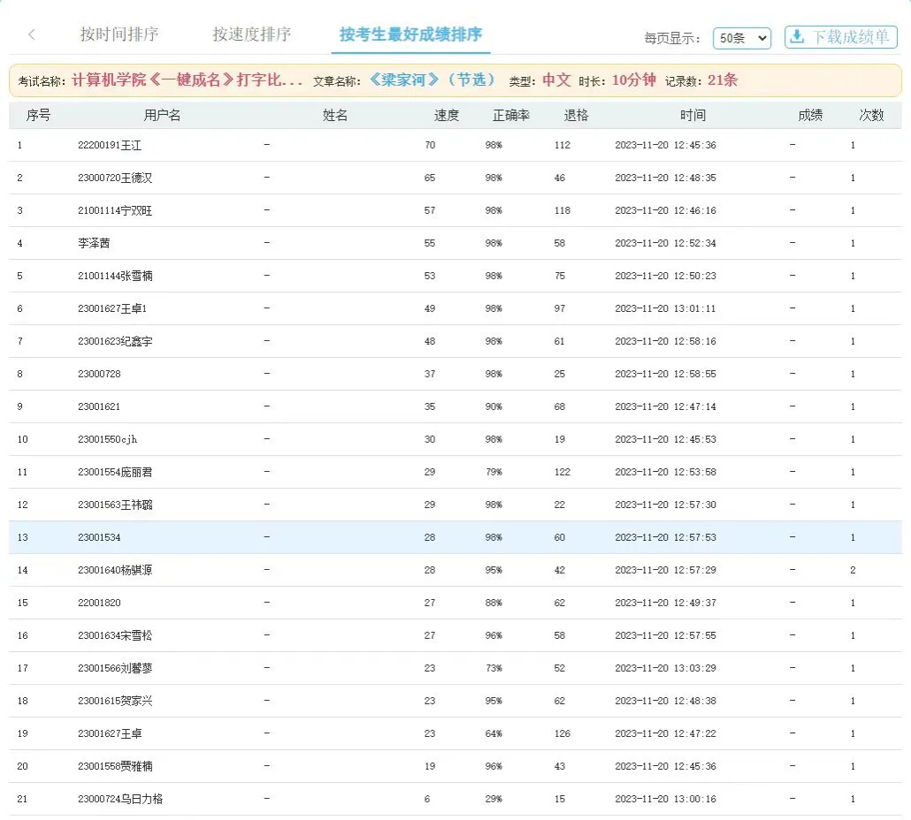Click the download icon on 下载成绩单
This screenshot has height=820, width=911.
(x=797, y=37)
